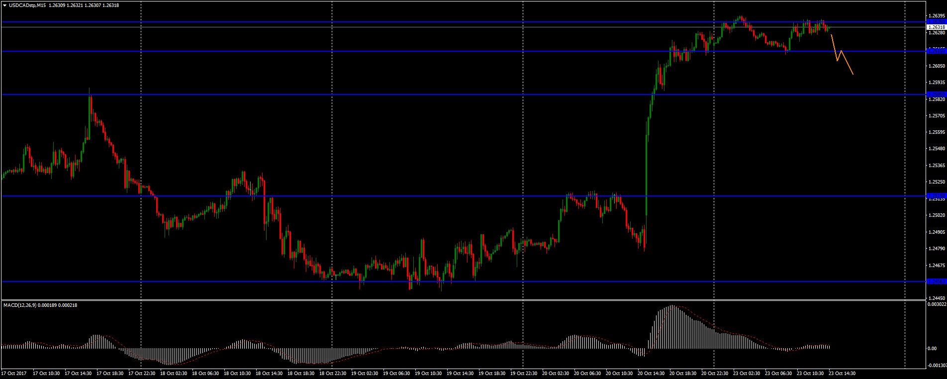Click the 20 Oct 14:30 time label
Screen dimensions: 947x379
[x=651, y=373]
